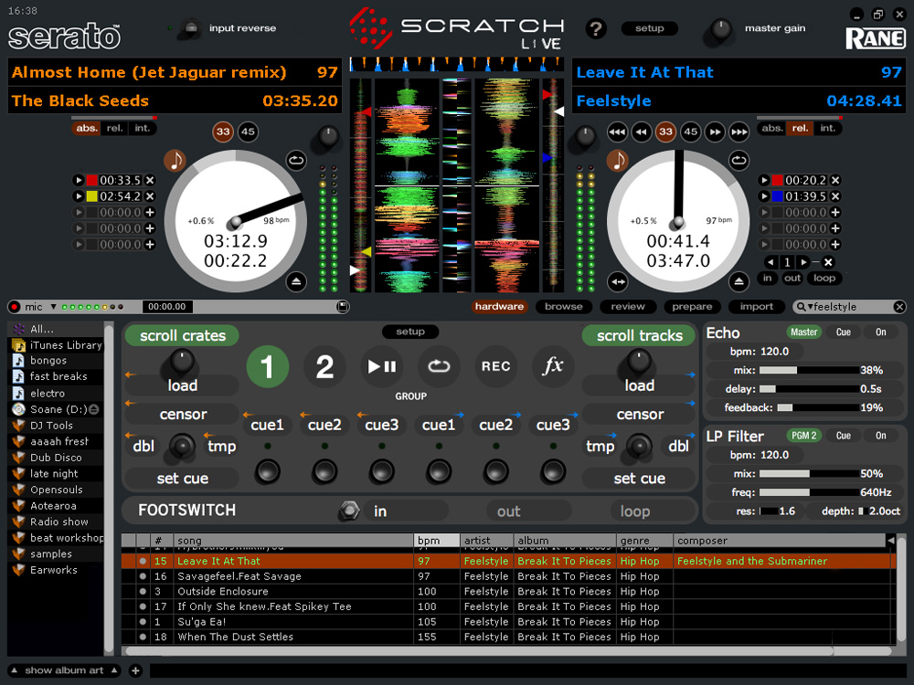Viewport: 914px width, 685px height.
Task: Eject track from right deck
Action: [739, 282]
